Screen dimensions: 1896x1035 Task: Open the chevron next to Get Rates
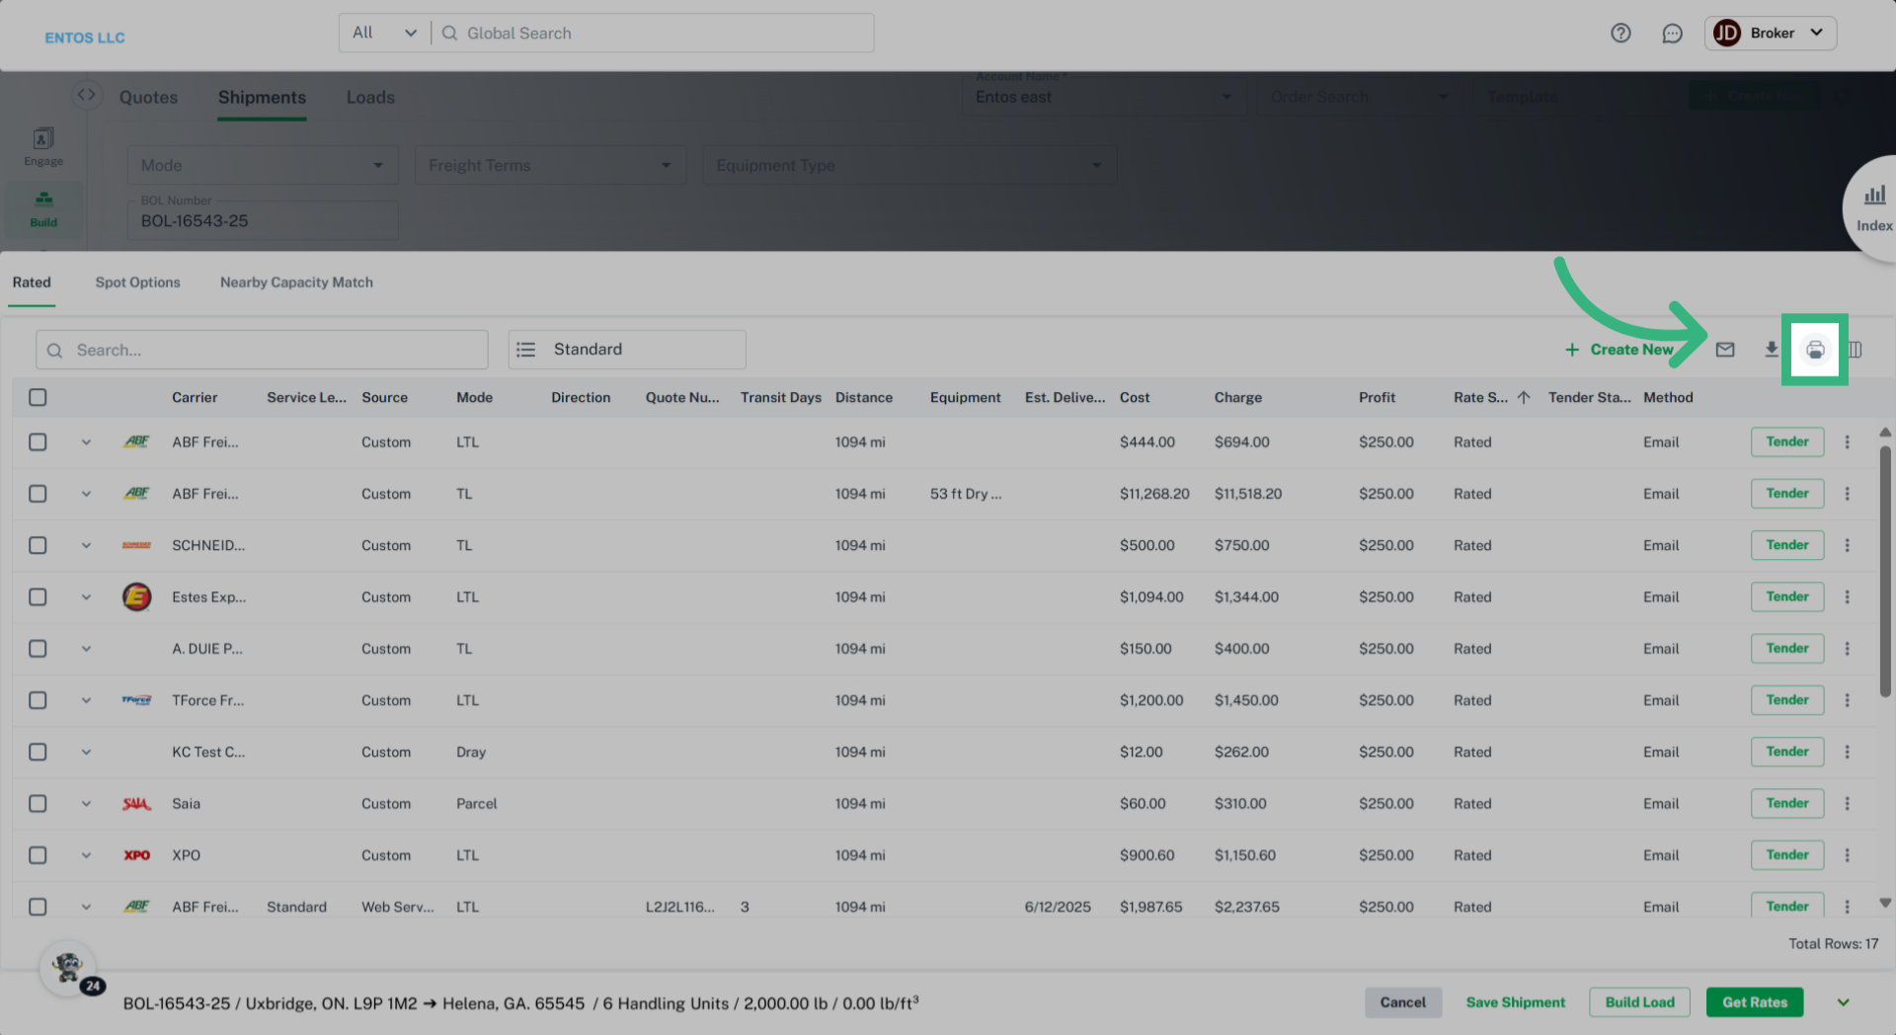coord(1843,1001)
